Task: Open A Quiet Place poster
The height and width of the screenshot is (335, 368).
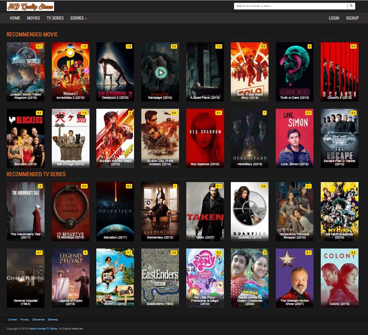Action: point(205,72)
